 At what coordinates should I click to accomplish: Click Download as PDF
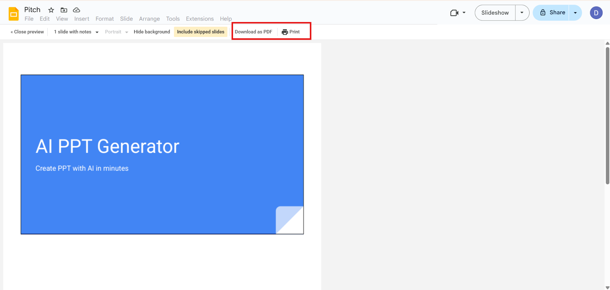pos(254,32)
